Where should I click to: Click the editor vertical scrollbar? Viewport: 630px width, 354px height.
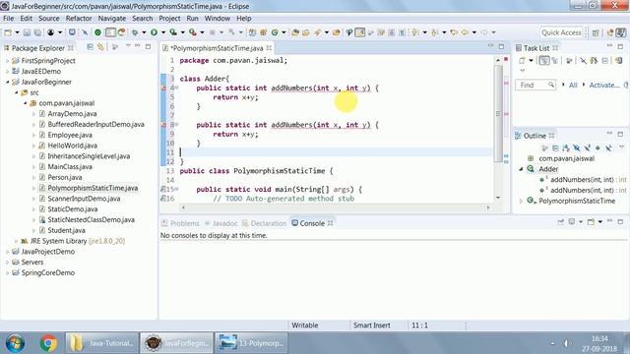pos(498,113)
